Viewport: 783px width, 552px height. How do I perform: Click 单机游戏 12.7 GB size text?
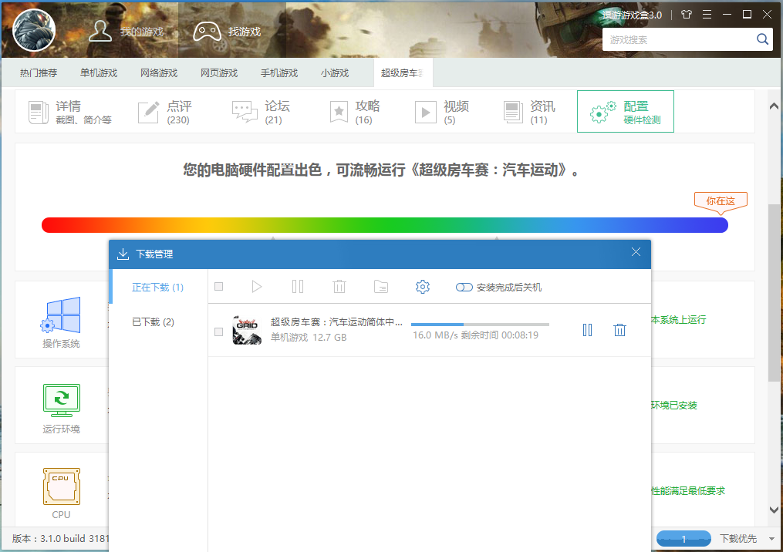(309, 338)
